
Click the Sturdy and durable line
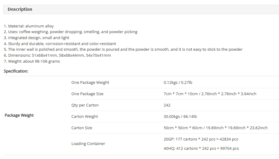coord(60,44)
